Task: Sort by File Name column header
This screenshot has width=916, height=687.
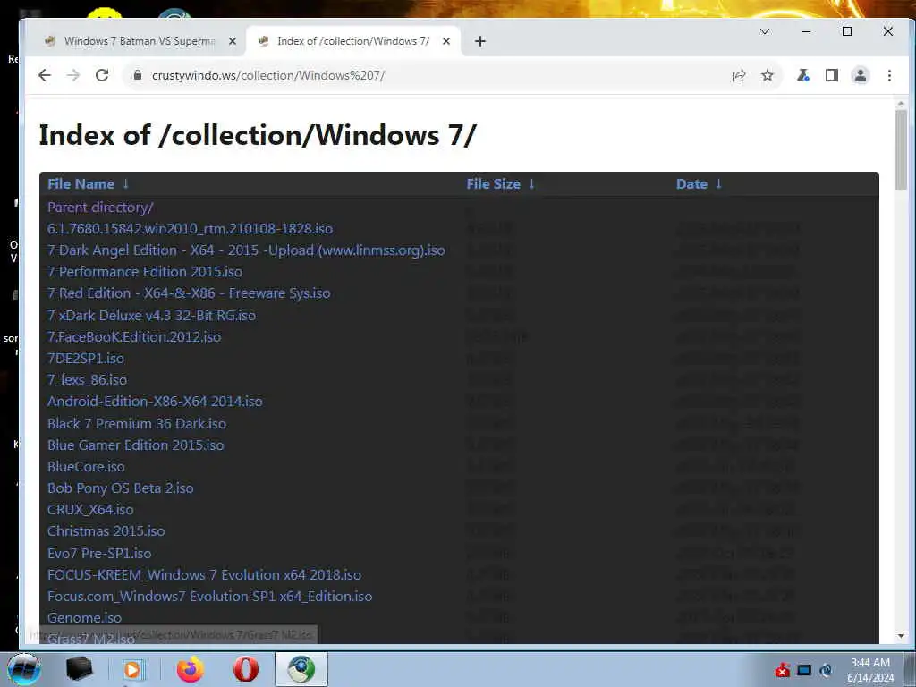Action: tap(89, 184)
